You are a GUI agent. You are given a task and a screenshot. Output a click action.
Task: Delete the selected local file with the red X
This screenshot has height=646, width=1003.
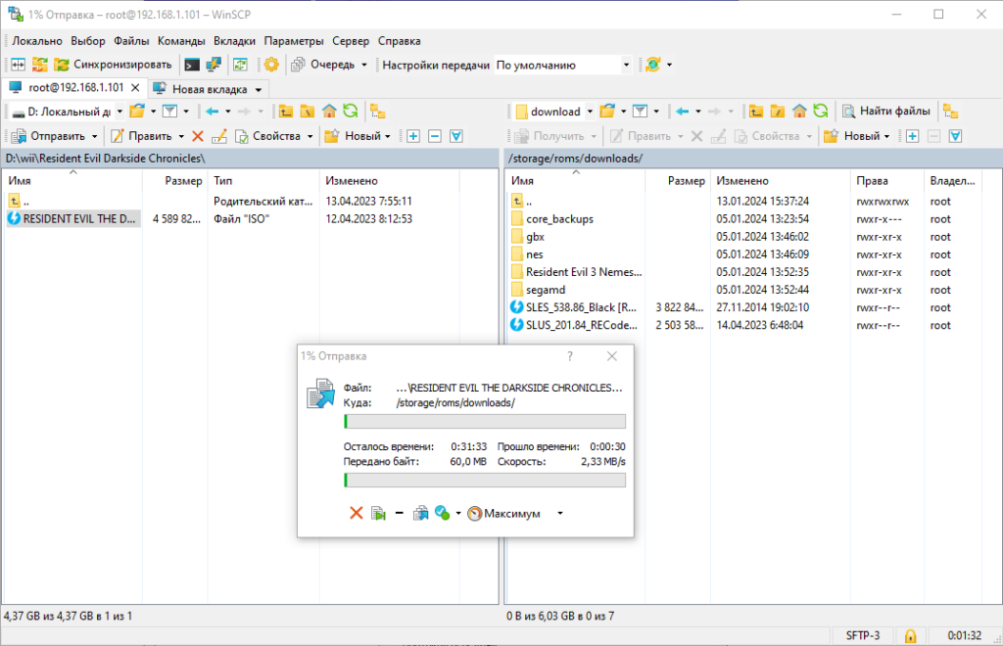tap(198, 136)
